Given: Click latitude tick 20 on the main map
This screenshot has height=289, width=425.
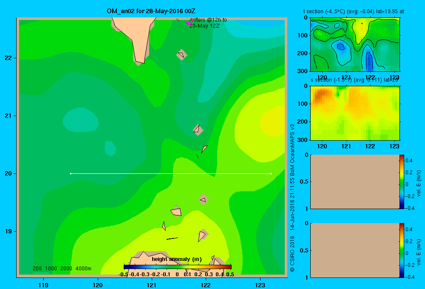Looking at the screenshot, I should (x=8, y=173).
